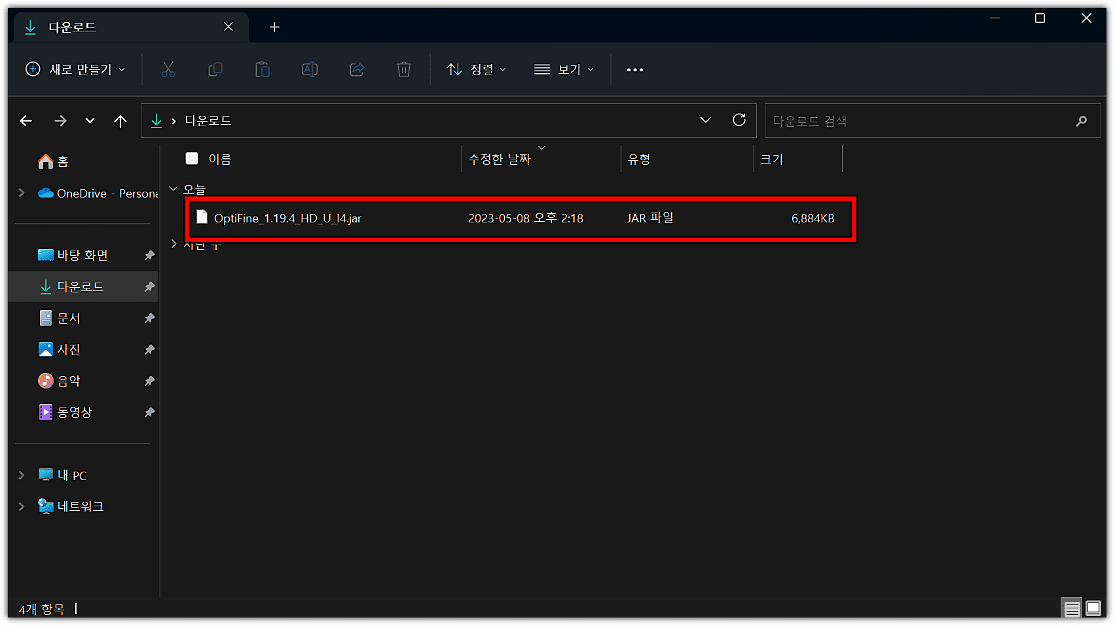Refresh the 다운로드 folder view

coord(739,120)
